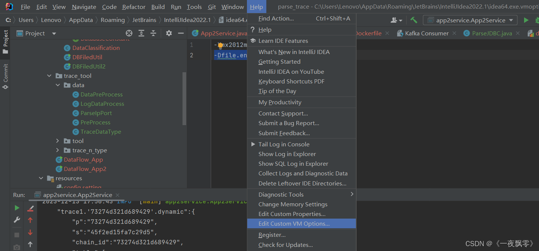The width and height of the screenshot is (539, 251).
Task: Click the Project tree vertical scrollbar
Action: point(184,99)
